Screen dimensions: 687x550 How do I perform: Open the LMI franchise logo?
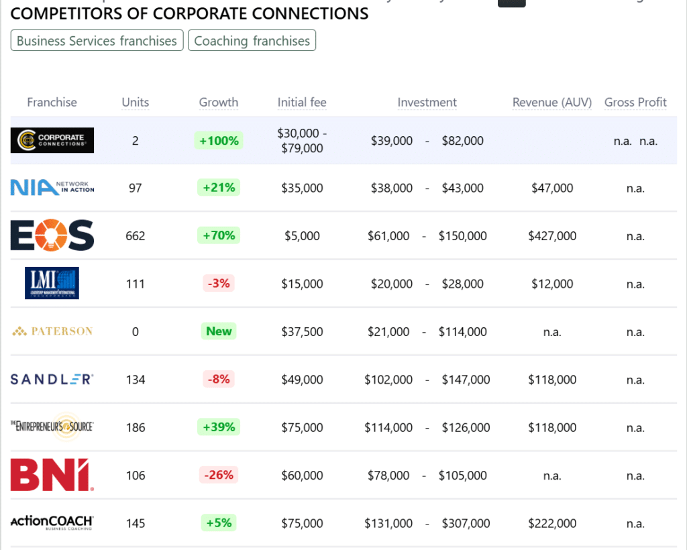point(52,283)
